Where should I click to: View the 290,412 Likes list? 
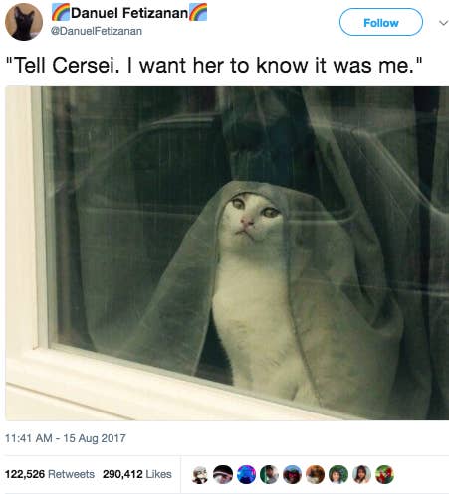coord(137,474)
